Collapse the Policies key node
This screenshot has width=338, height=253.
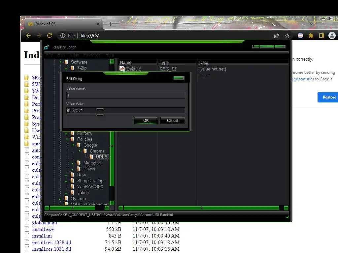click(67, 139)
